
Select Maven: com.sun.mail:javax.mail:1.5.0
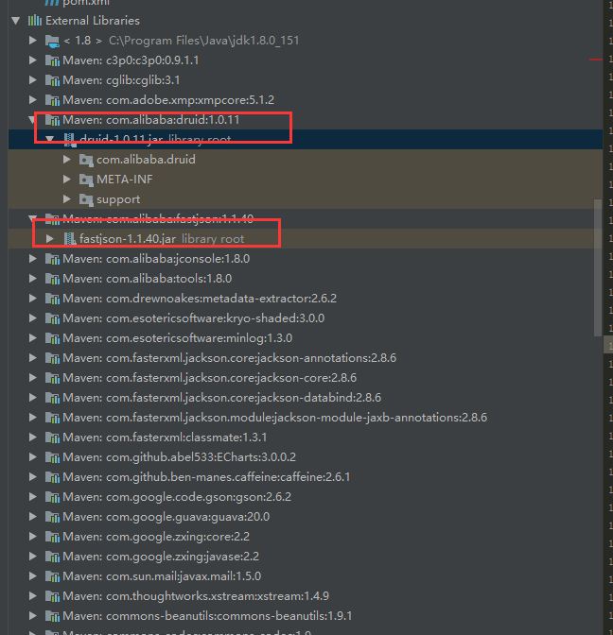[x=306, y=576]
